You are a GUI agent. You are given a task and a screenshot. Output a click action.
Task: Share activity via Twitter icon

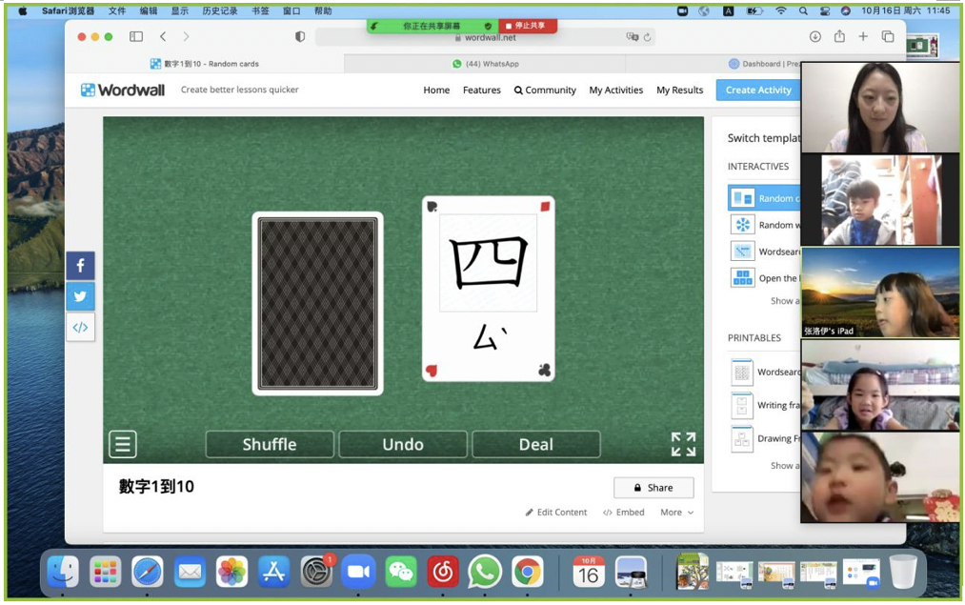(80, 296)
